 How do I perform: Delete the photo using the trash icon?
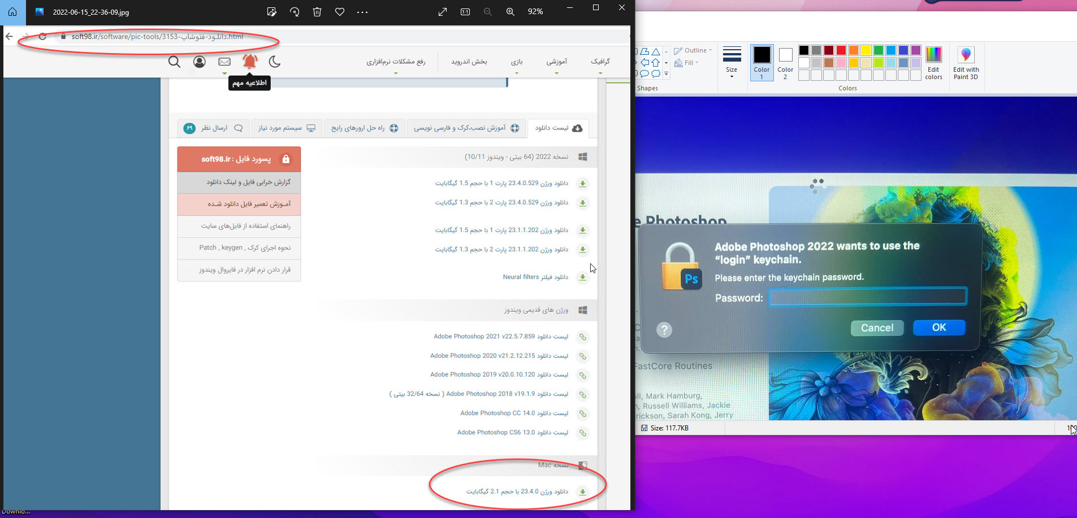pos(317,12)
